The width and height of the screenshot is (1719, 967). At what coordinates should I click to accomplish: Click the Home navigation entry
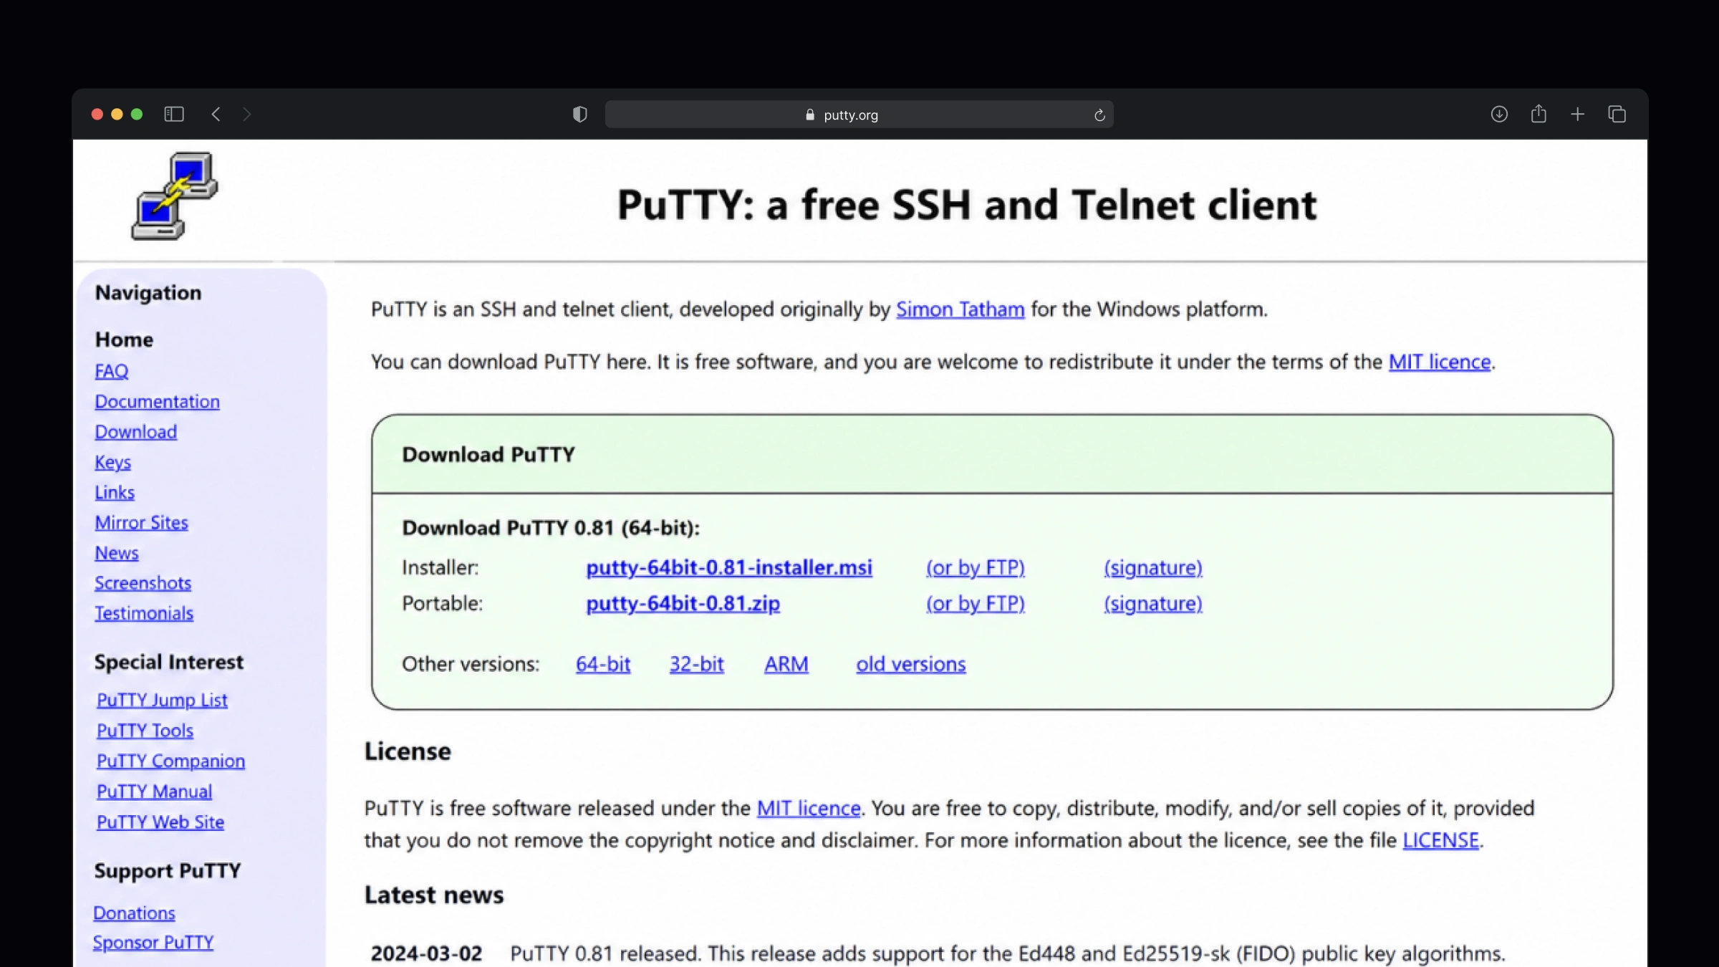(124, 340)
